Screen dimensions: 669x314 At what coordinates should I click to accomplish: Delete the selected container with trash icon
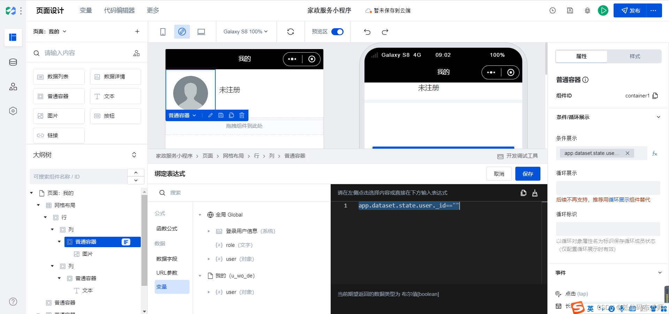pyautogui.click(x=242, y=115)
